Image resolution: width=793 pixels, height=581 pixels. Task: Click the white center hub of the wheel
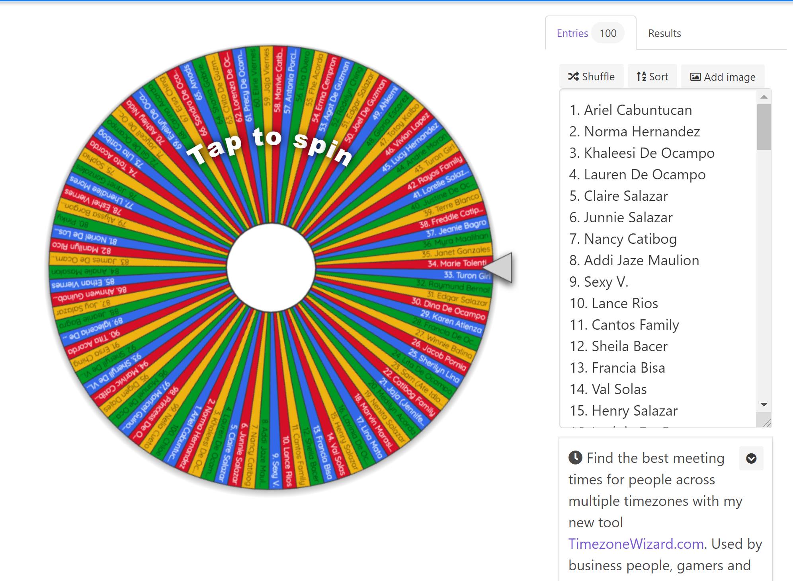click(x=271, y=267)
